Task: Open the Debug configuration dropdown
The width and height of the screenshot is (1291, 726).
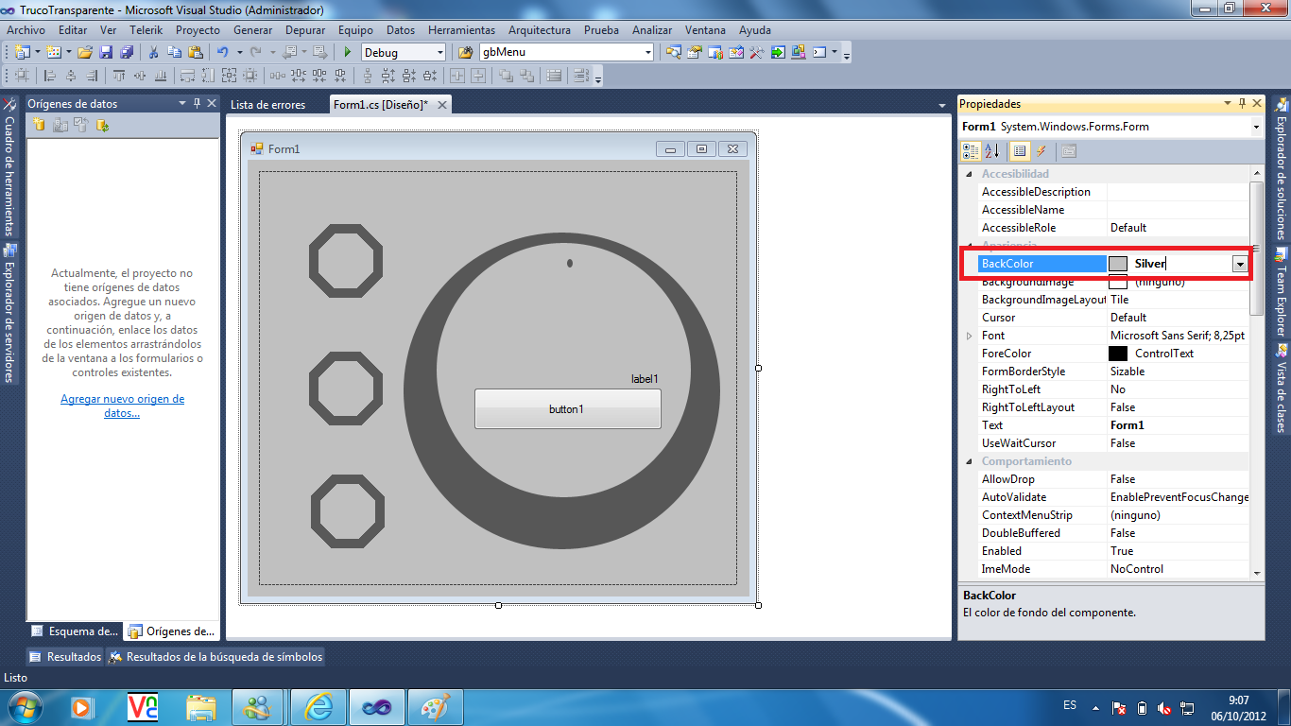Action: coord(439,53)
